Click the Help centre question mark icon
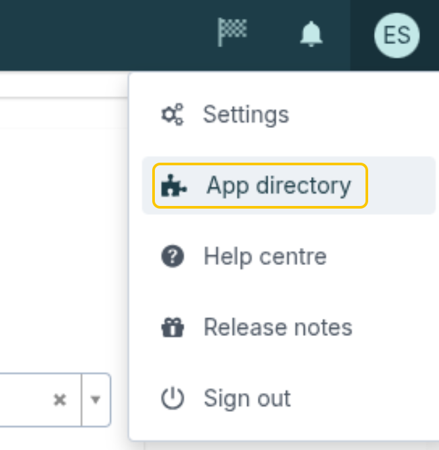Viewport: 439px width, 450px height. [x=173, y=256]
